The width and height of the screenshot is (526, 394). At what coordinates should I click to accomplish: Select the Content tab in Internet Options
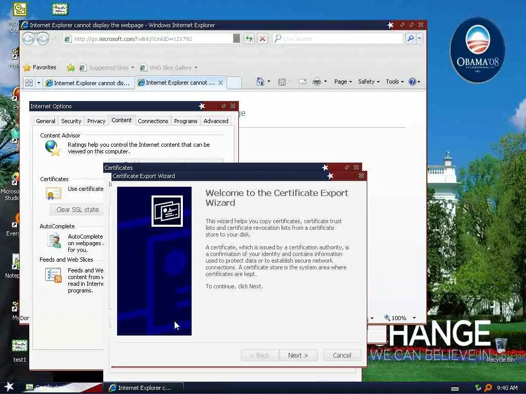coord(121,120)
